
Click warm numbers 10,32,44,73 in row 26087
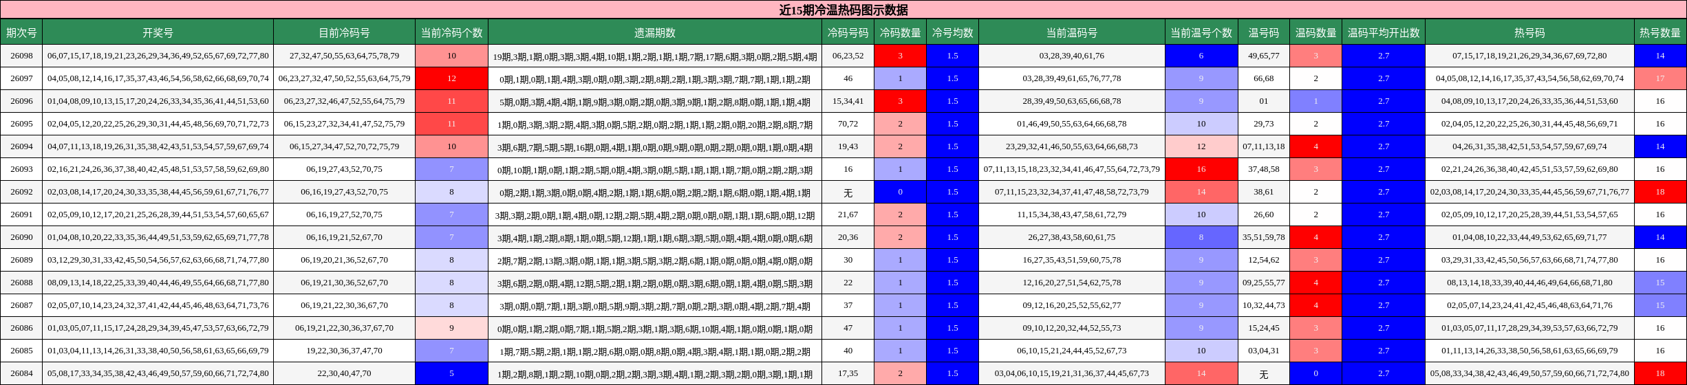[1263, 305]
